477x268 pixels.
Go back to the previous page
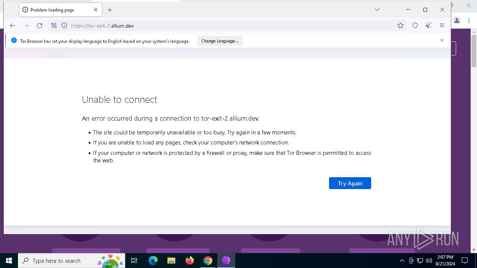coord(13,26)
